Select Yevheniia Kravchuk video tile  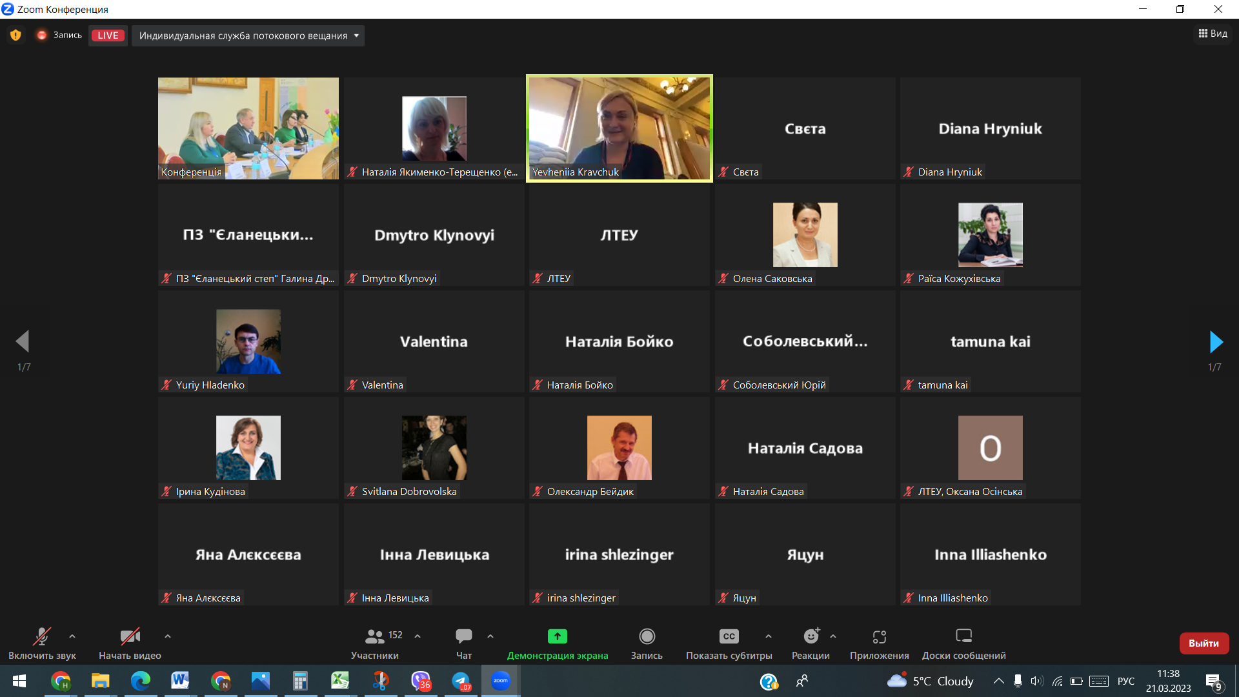619,128
